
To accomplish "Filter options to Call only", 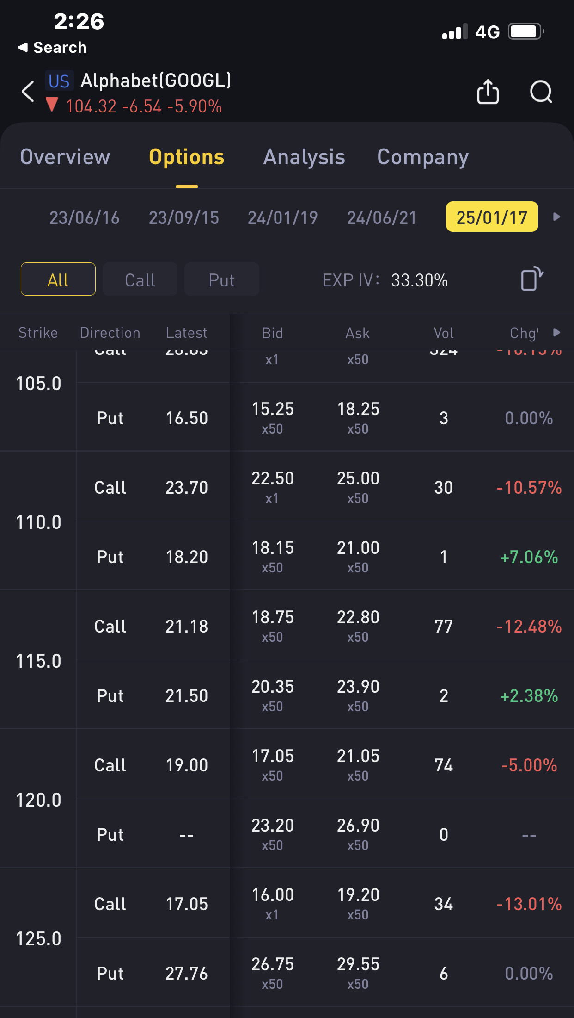I will (x=140, y=279).
